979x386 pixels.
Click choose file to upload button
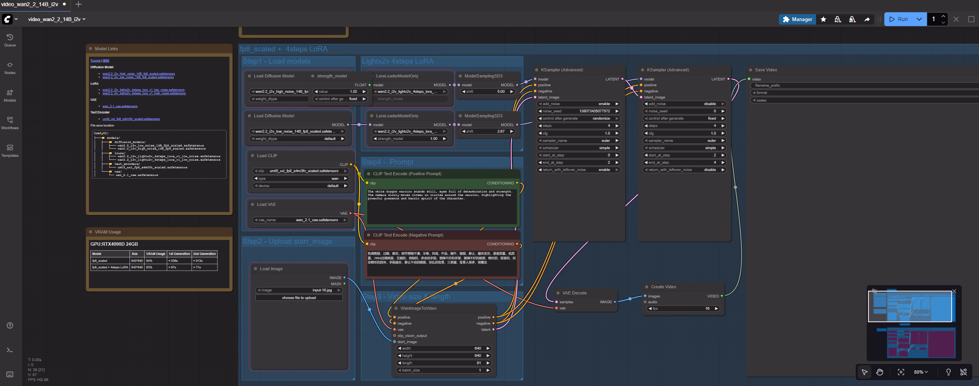tap(299, 298)
